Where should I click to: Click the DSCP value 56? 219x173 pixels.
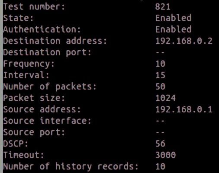coord(160,144)
